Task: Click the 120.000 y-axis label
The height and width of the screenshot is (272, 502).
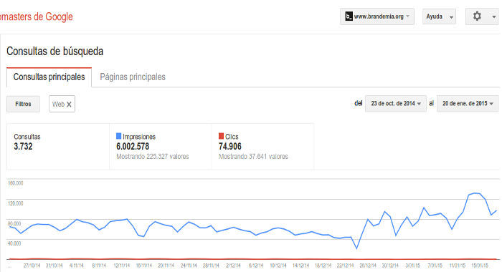Action: (x=15, y=203)
